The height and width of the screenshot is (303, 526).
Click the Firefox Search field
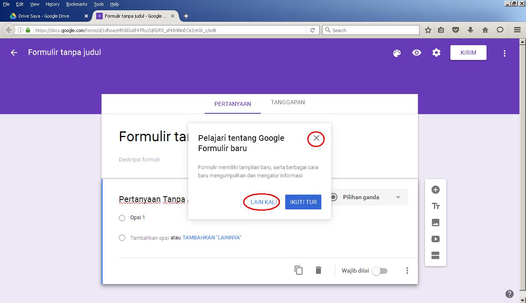371,30
